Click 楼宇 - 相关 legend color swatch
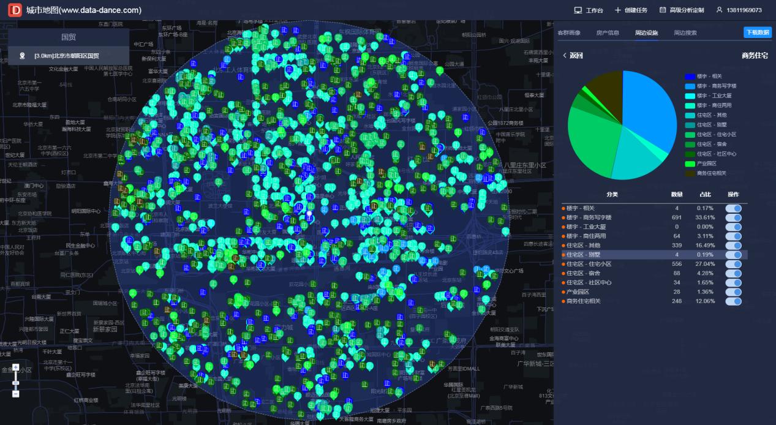Image resolution: width=776 pixels, height=425 pixels. [x=690, y=77]
